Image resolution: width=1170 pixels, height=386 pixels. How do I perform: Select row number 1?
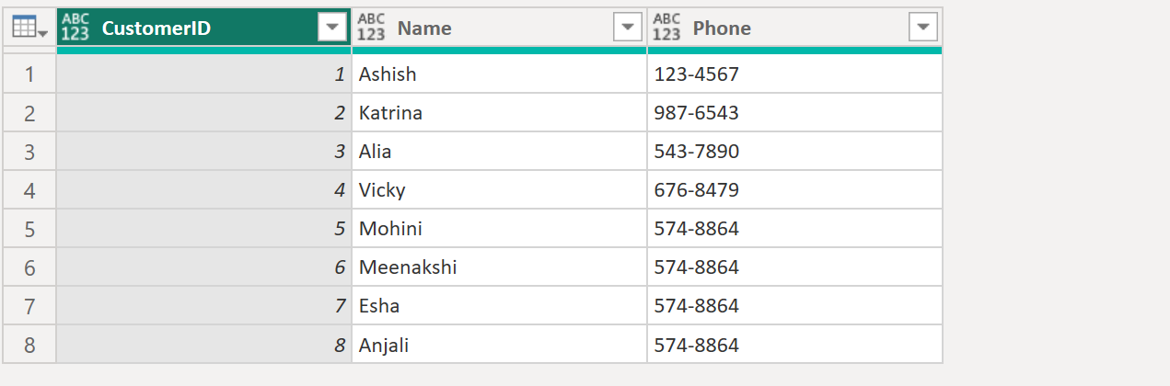pos(29,74)
